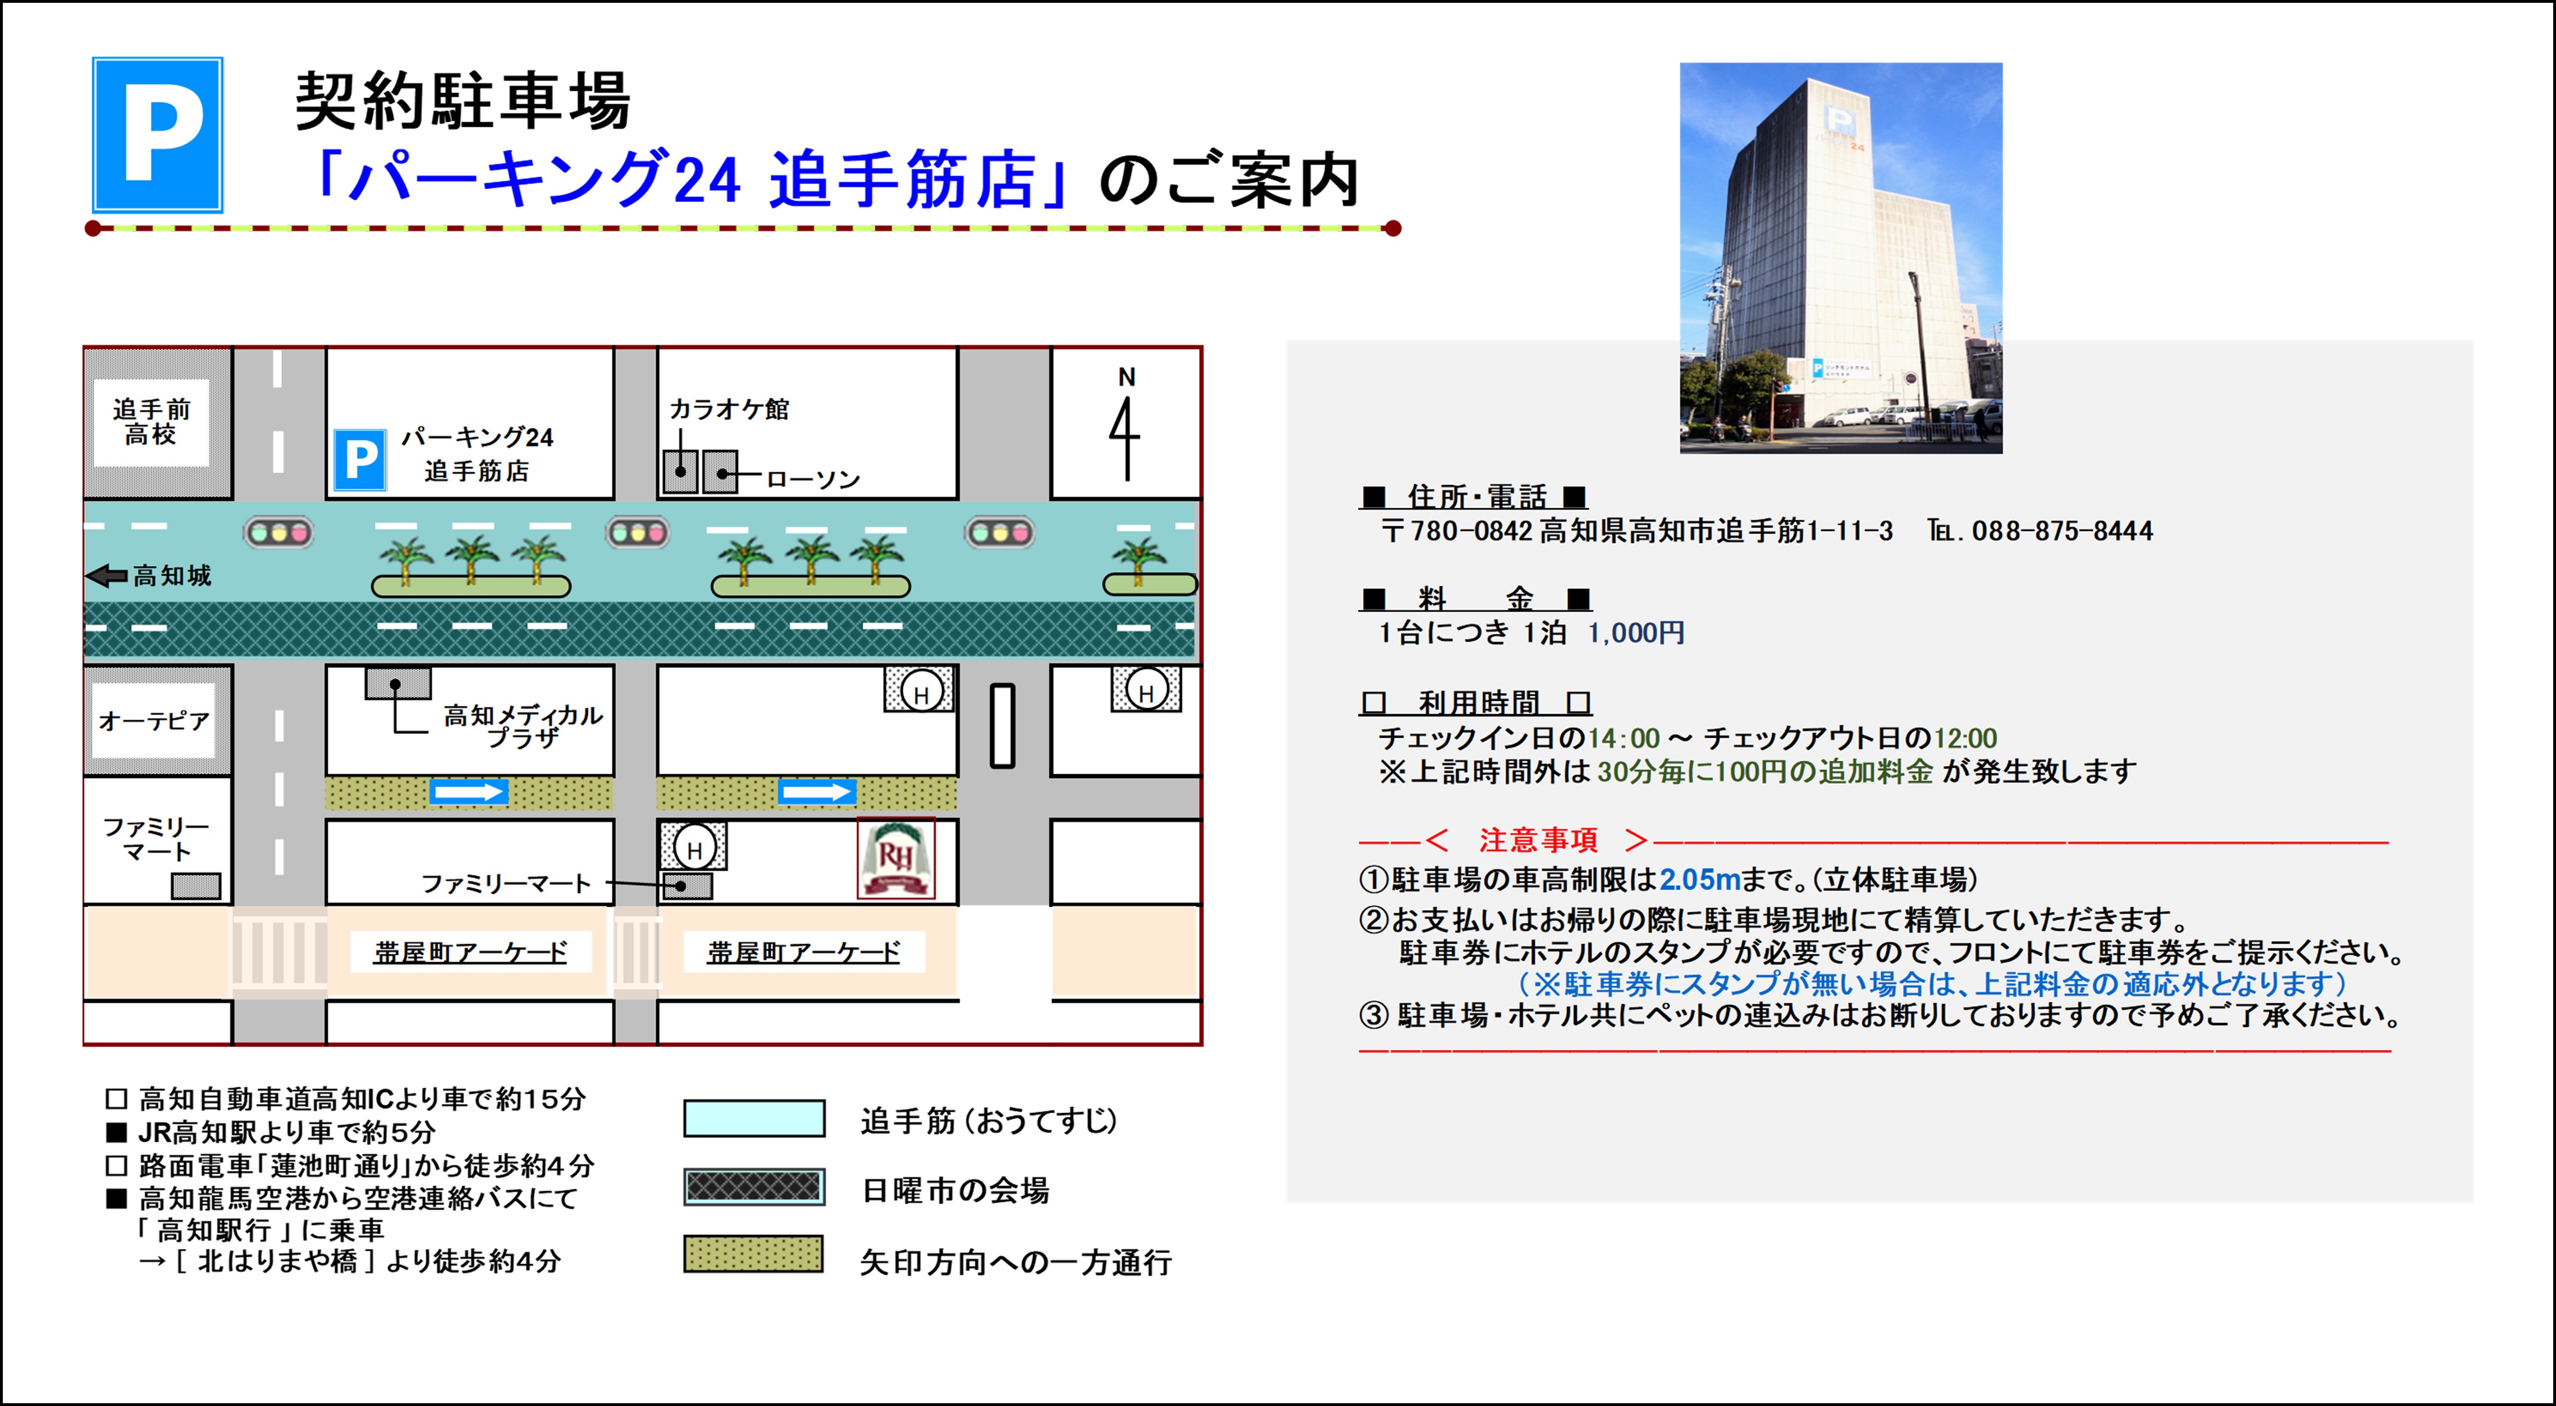Click the traffic light nearest the compass
Viewport: 2556px width, 1406px height.
pos(999,534)
